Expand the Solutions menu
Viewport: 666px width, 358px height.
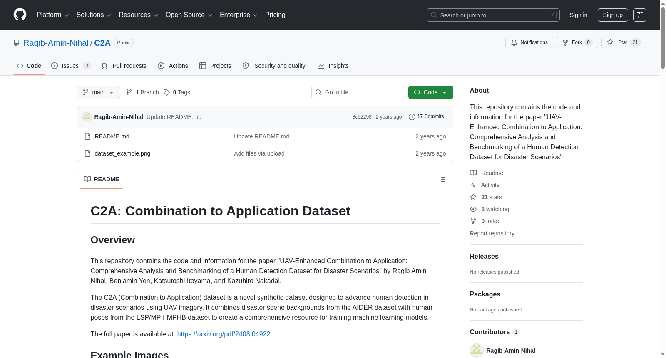pos(94,15)
